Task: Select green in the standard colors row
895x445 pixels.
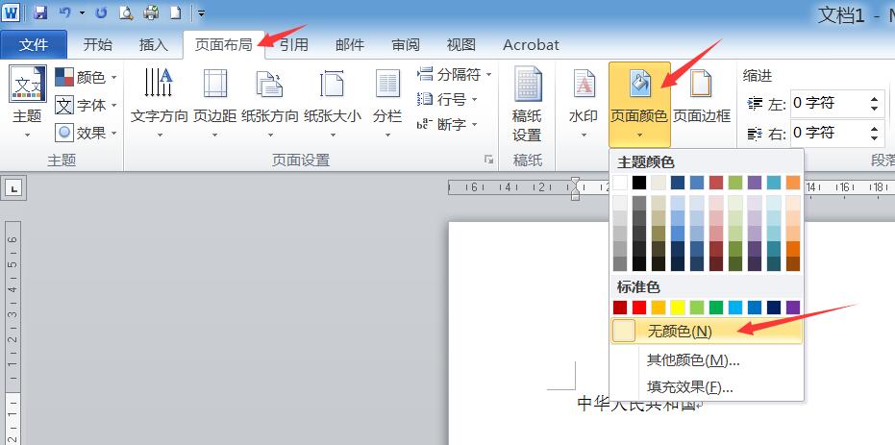Action: click(716, 308)
